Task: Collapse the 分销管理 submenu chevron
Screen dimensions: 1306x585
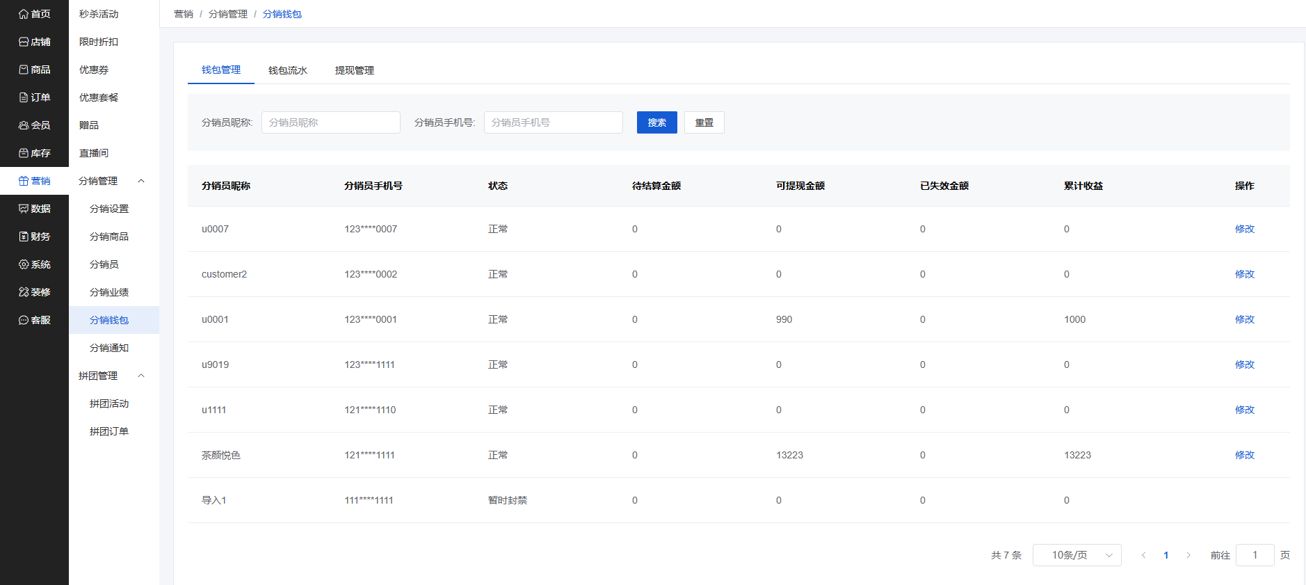Action: point(141,181)
